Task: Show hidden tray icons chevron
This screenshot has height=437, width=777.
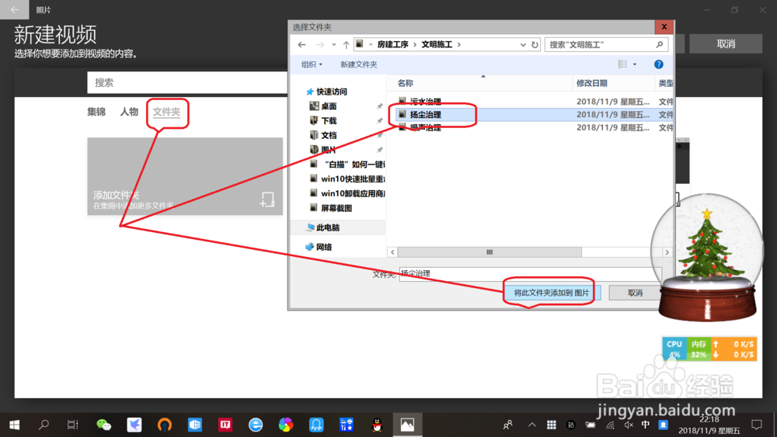Action: 531,425
